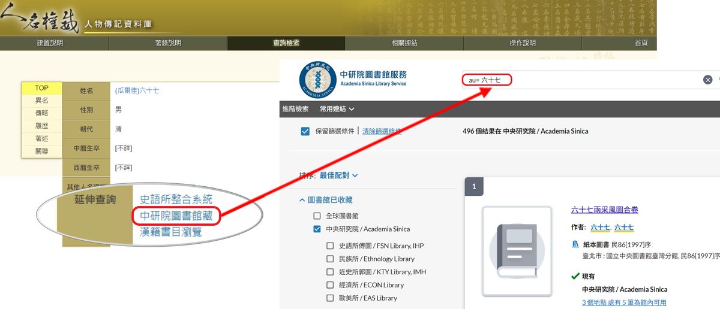The width and height of the screenshot is (720, 309).
Task: Jump to the 傳略 section tab
Action: [41, 114]
